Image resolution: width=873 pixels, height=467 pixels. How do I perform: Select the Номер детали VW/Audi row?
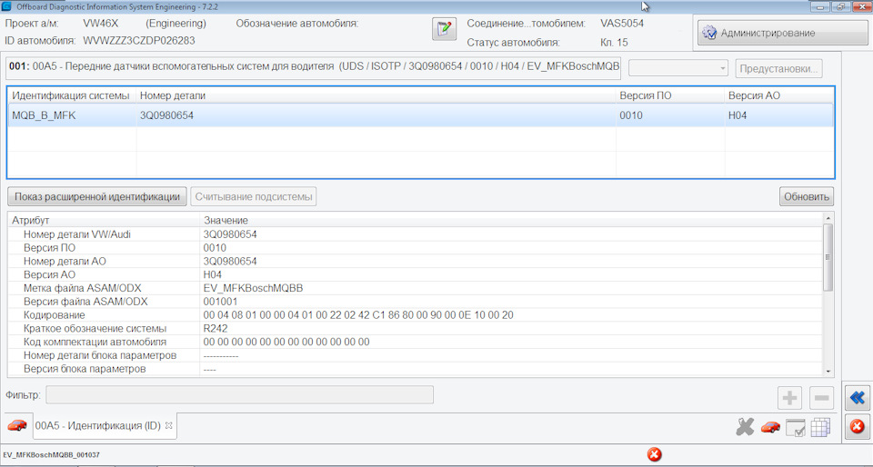click(x=416, y=234)
